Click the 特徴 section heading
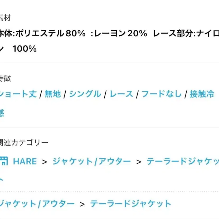The image size is (219, 219). point(5,78)
